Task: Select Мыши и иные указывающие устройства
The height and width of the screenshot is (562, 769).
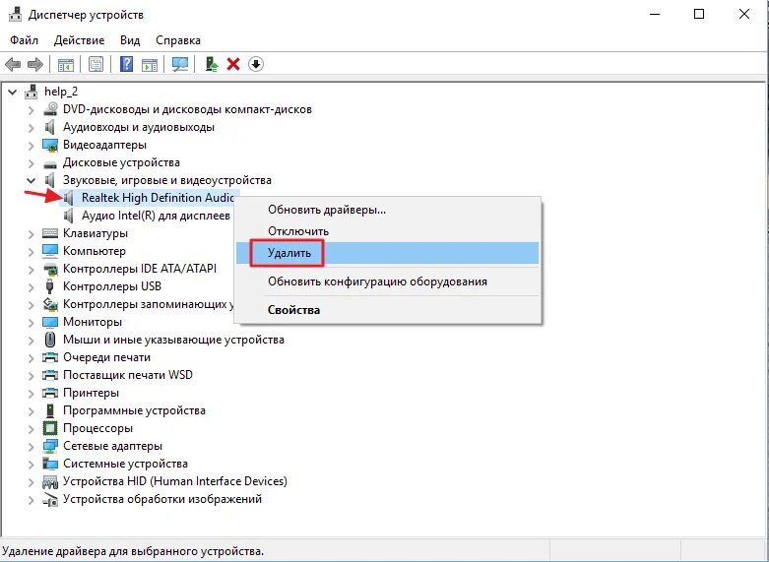Action: (173, 340)
